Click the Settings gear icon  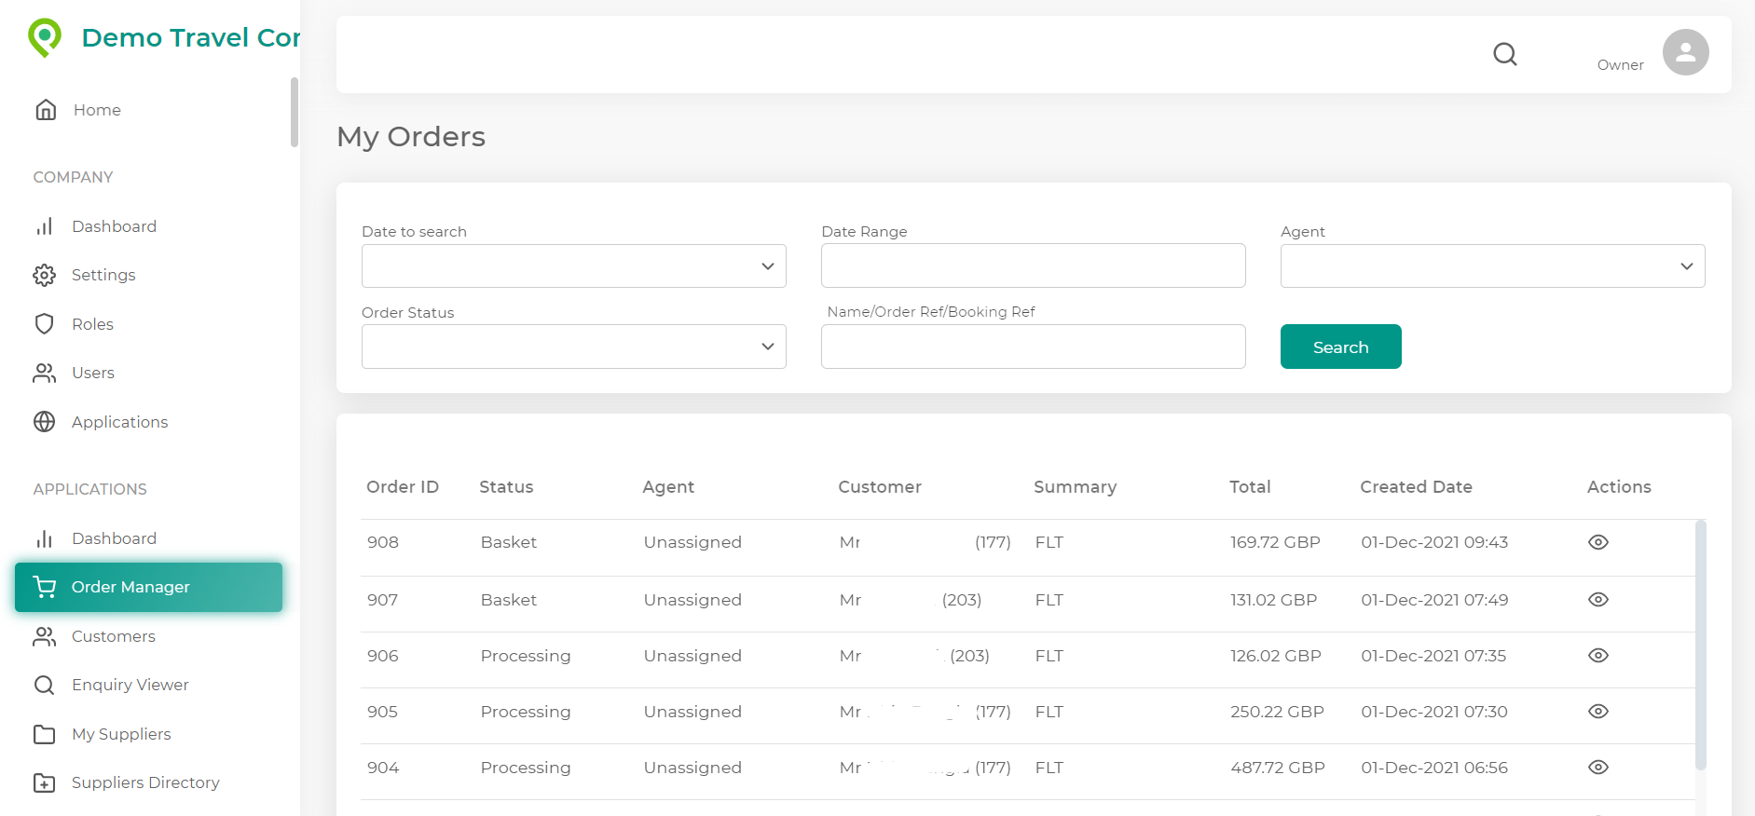[44, 275]
